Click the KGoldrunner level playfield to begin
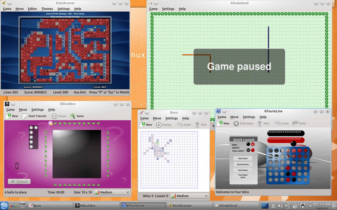Viewport: 337px width, 210px height. 65,50
